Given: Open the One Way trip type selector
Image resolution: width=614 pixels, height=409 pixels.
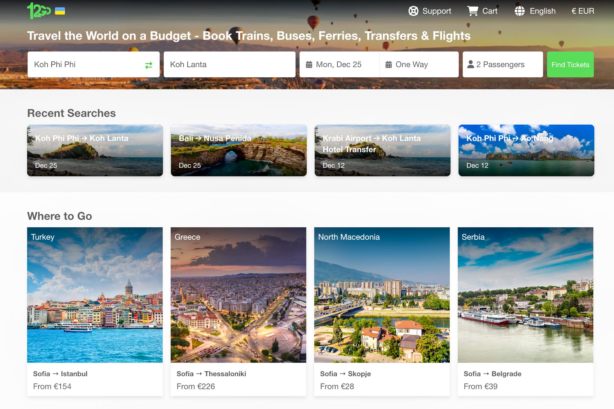Looking at the screenshot, I should click(x=412, y=64).
